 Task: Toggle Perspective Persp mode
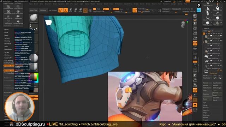pos(195,43)
